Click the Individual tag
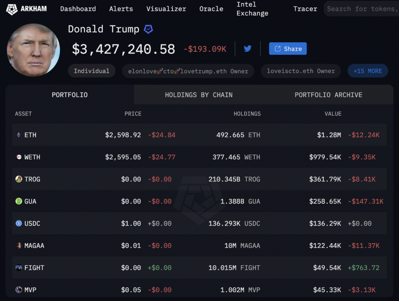 pos(92,71)
